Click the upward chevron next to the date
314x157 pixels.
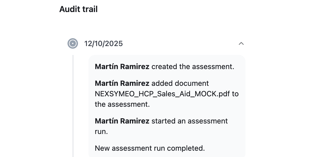coord(241,43)
